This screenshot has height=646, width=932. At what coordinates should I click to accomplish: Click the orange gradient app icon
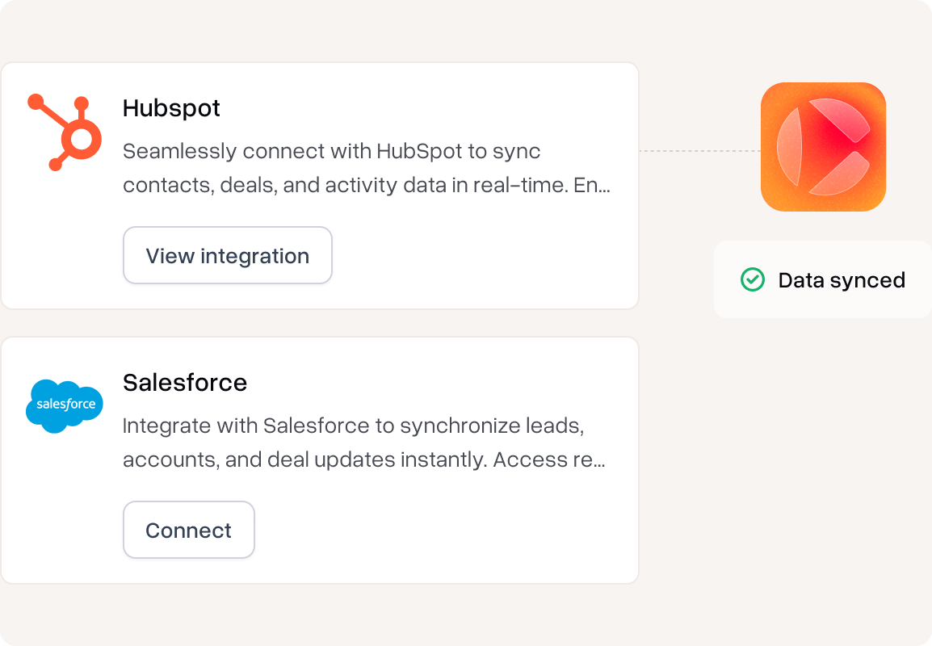click(x=823, y=147)
